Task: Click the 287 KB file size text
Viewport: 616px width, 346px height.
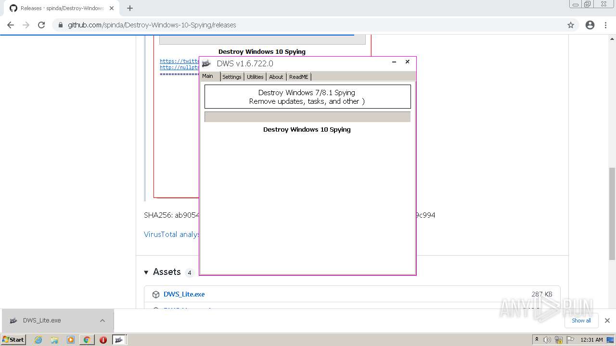Action: 542,294
